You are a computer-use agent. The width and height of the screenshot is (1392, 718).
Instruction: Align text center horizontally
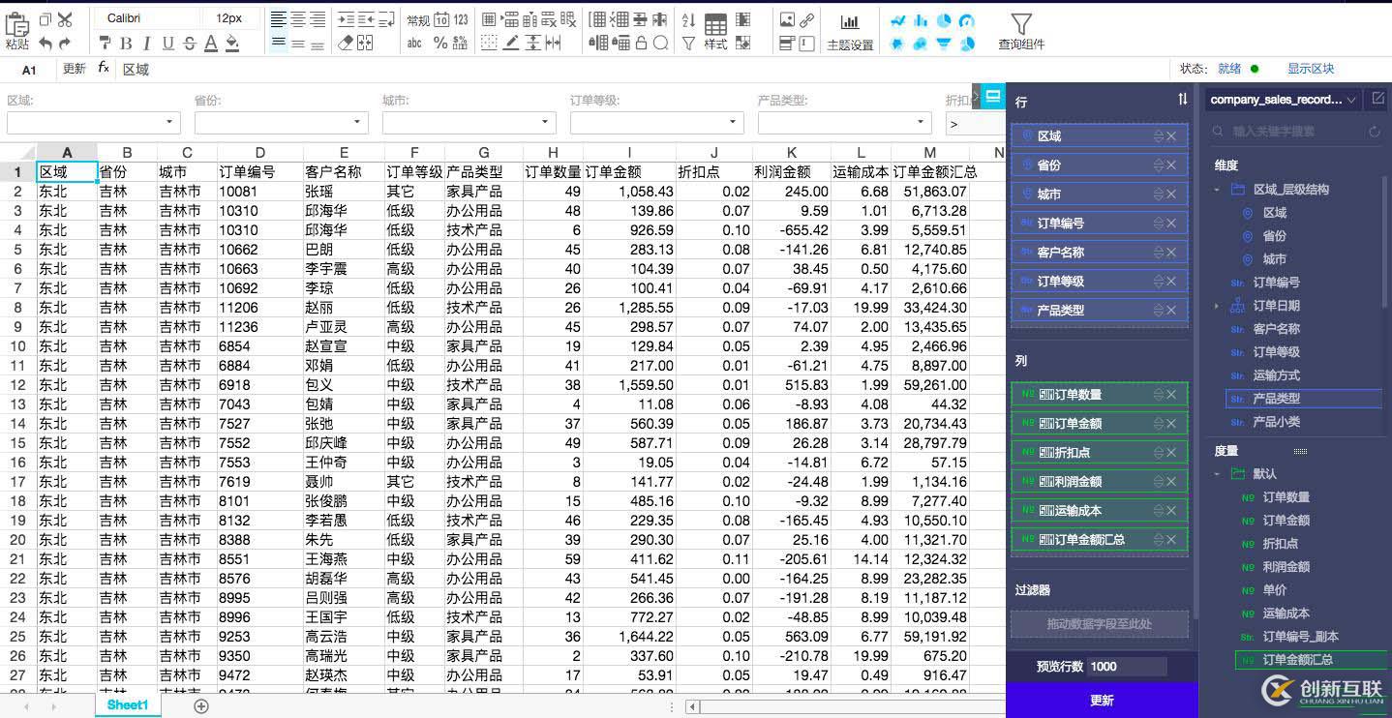299,19
